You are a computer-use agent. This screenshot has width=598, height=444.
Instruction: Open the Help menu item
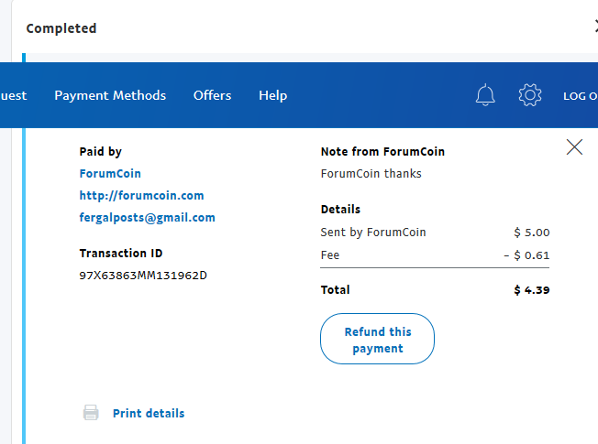273,95
